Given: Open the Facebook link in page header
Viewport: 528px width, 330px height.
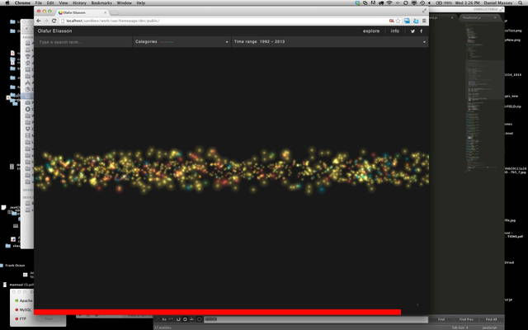Looking at the screenshot, I should (x=422, y=31).
